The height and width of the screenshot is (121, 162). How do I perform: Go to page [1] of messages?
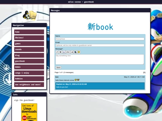[144, 73]
